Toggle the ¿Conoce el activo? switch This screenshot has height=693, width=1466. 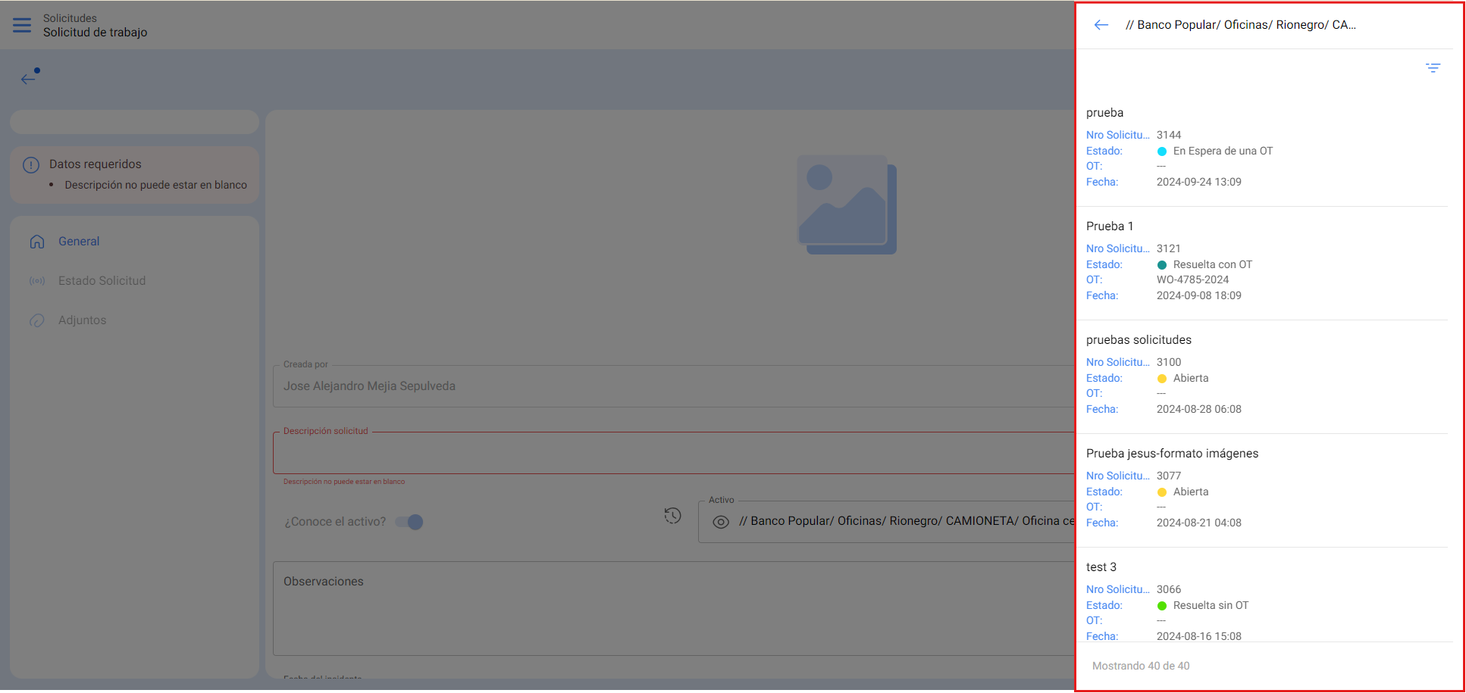pos(409,522)
